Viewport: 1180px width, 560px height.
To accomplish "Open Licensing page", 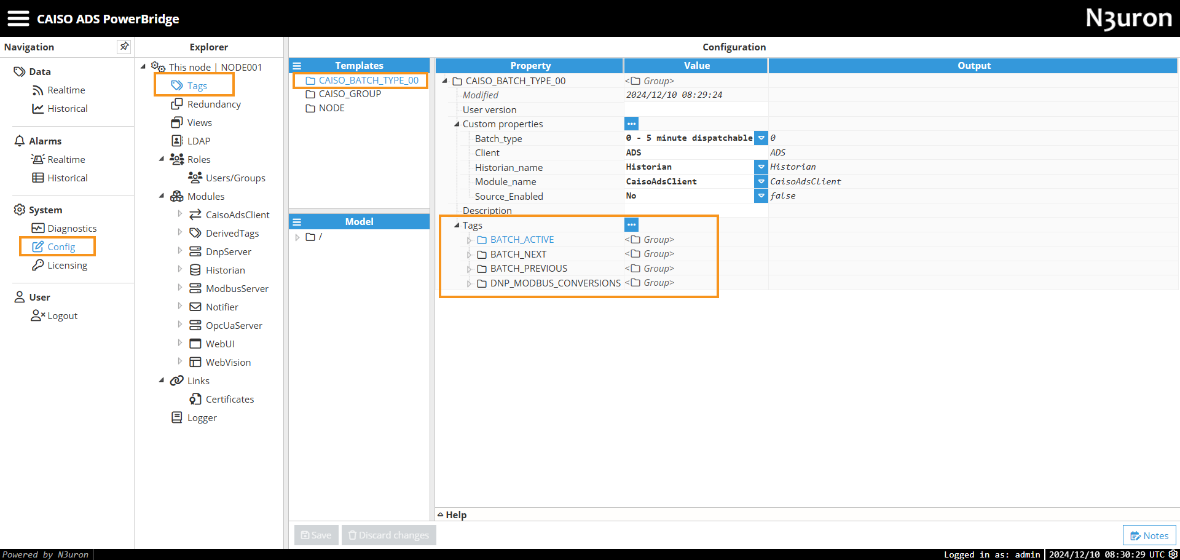I will click(67, 266).
